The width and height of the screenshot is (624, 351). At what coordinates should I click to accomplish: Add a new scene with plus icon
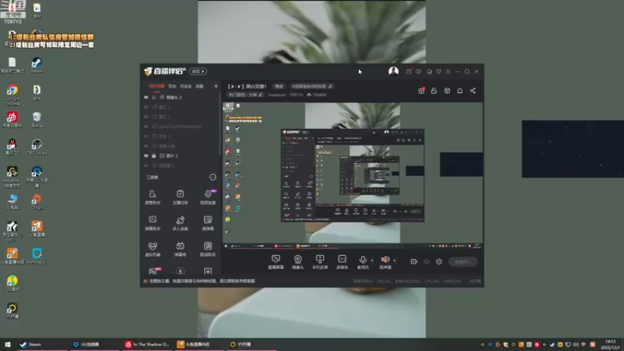click(x=216, y=87)
